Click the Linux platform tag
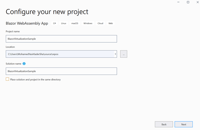 point(64,23)
